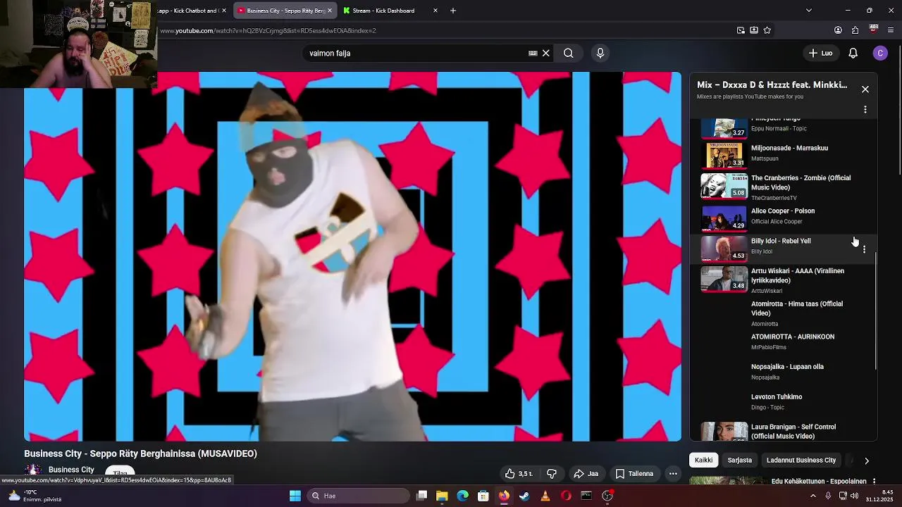This screenshot has width=902, height=507.
Task: Open Firefox account icon in toolbar
Action: pyautogui.click(x=838, y=30)
